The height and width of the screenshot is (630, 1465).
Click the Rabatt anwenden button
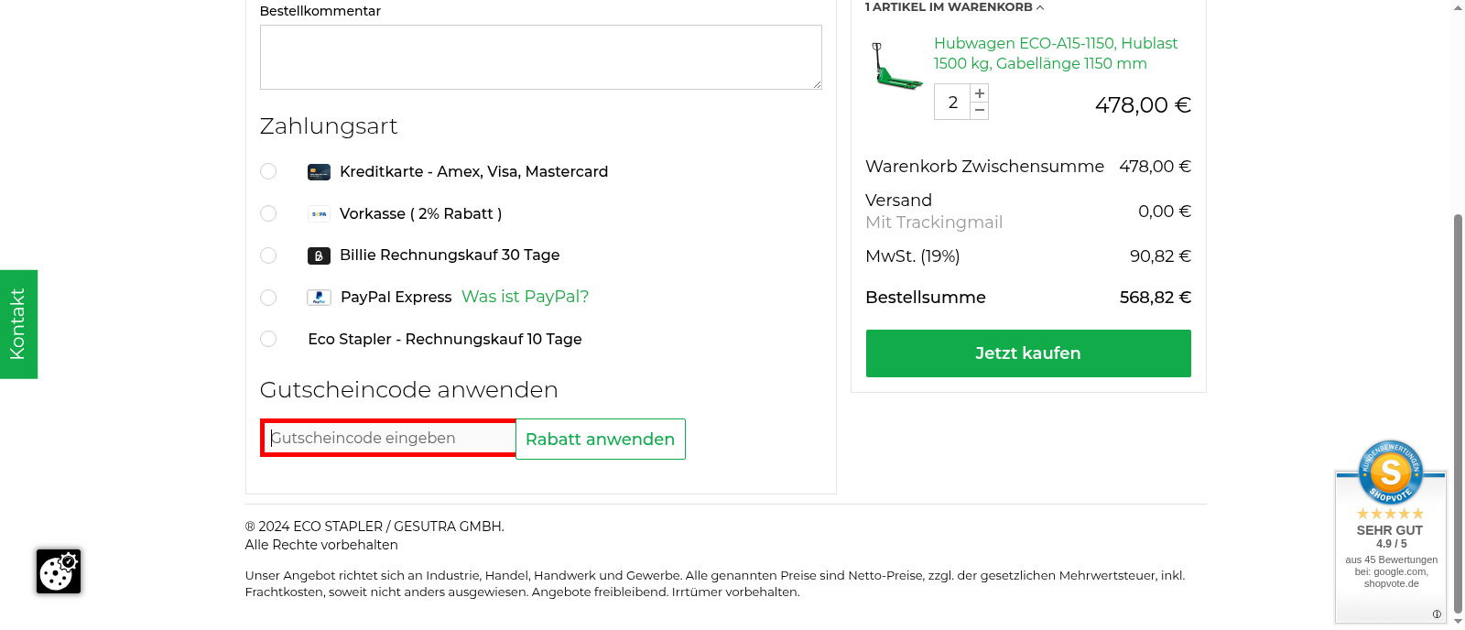point(600,440)
